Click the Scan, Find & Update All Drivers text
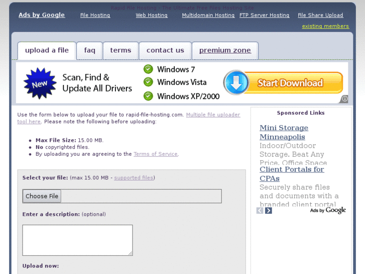365x274 pixels. 97,83
